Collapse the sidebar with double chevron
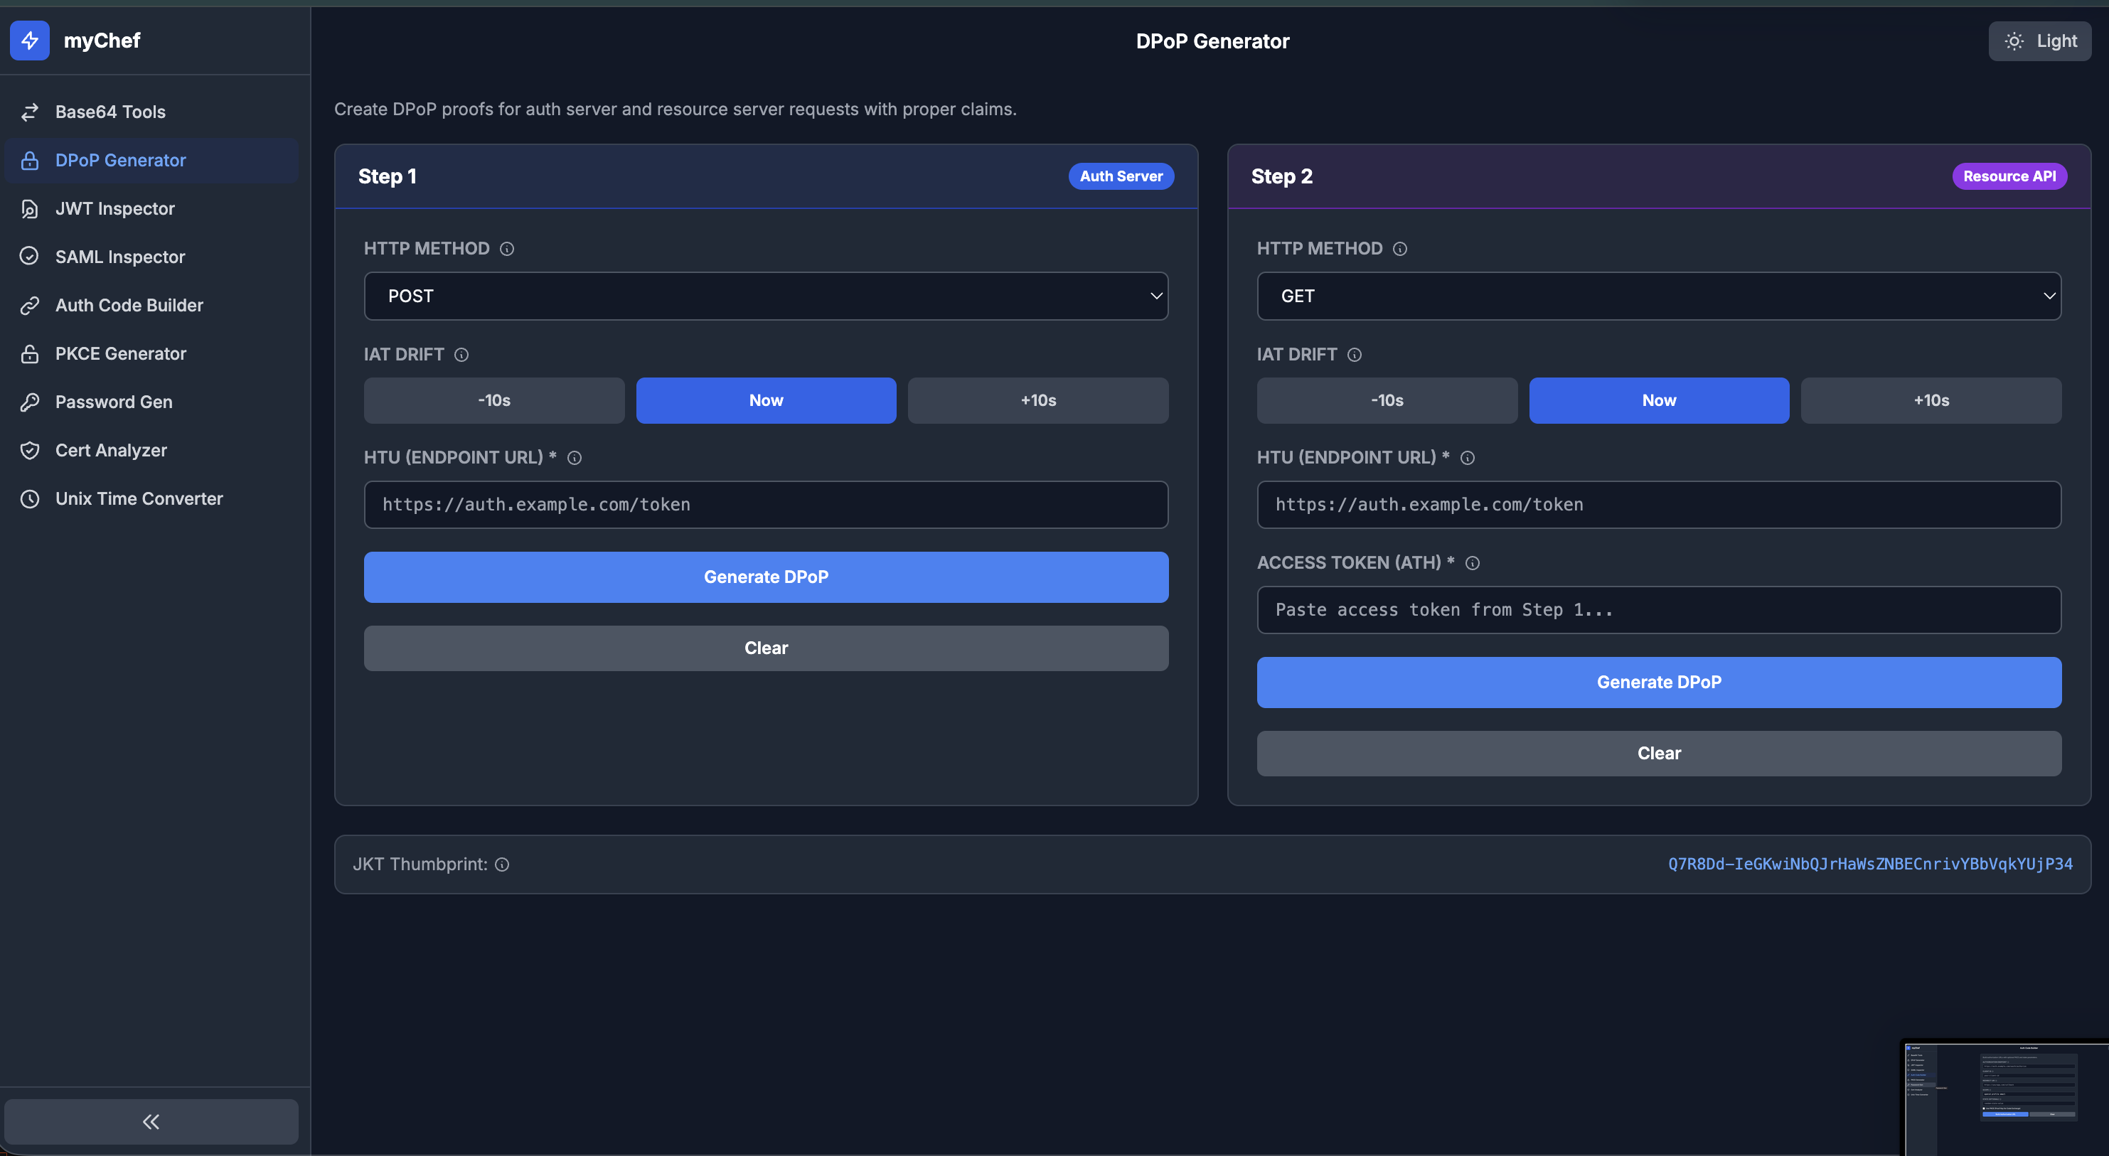2109x1156 pixels. (x=151, y=1122)
